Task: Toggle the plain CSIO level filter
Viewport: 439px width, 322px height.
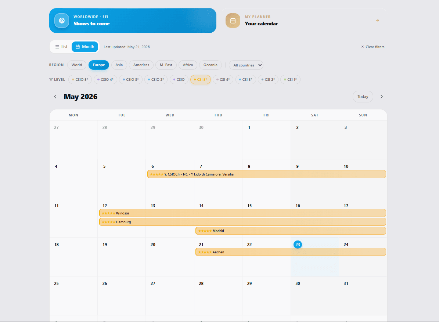Action: click(179, 79)
